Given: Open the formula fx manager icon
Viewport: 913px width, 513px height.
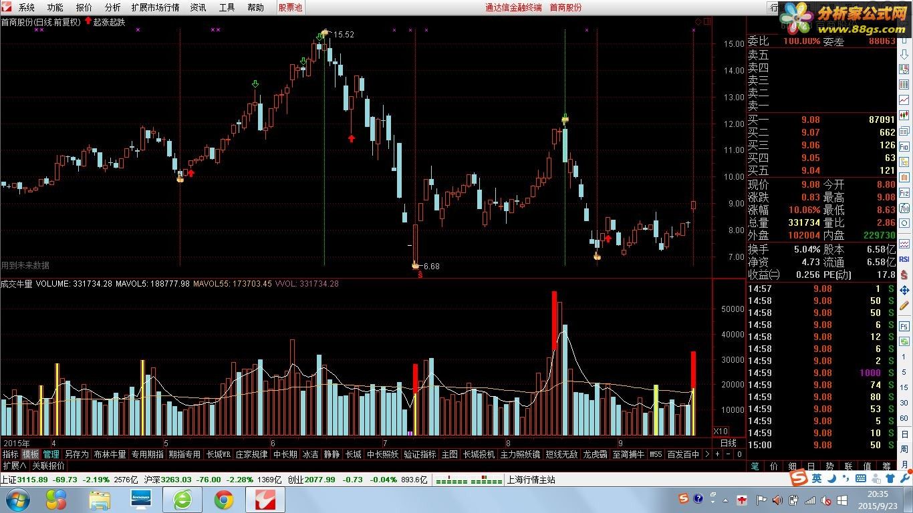Looking at the screenshot, I should click(x=904, y=208).
